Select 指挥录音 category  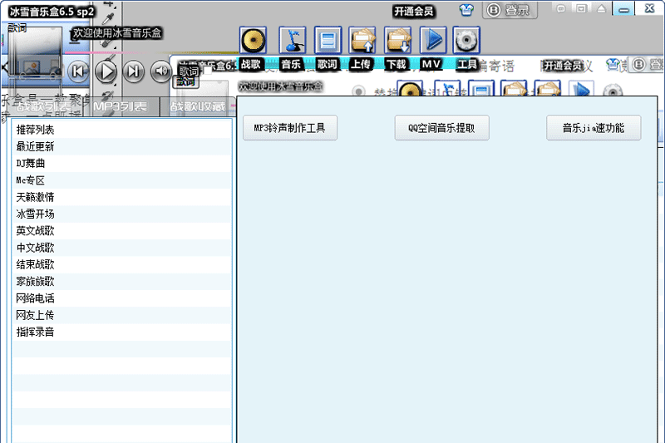pyautogui.click(x=121, y=332)
